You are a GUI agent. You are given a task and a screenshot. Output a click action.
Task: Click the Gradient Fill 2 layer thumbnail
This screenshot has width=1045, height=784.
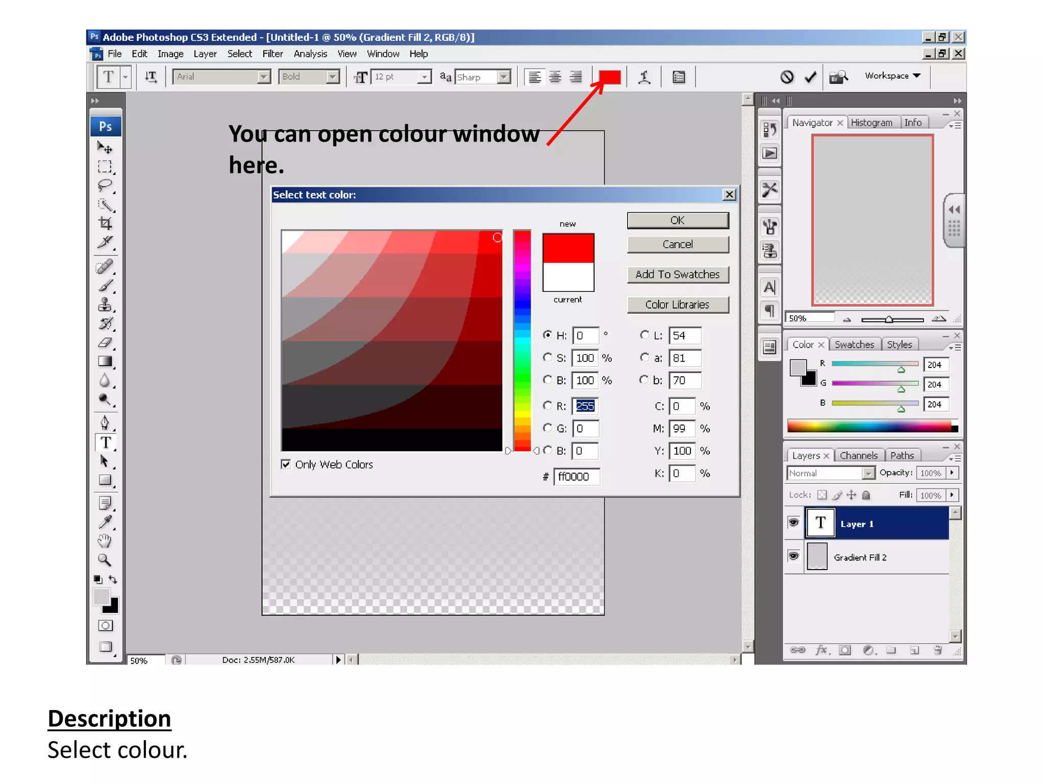click(x=817, y=556)
